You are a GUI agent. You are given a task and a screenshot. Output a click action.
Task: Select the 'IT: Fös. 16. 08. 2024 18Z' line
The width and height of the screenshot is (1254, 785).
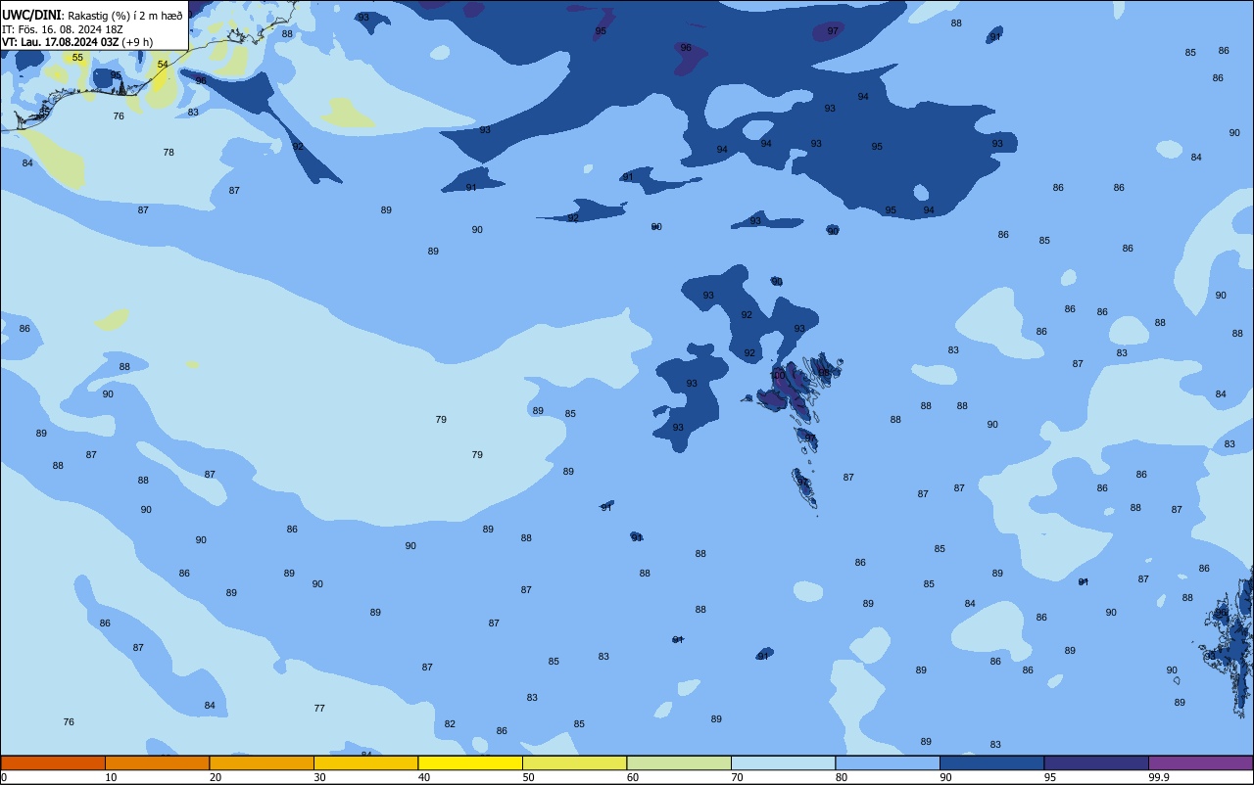coord(64,29)
